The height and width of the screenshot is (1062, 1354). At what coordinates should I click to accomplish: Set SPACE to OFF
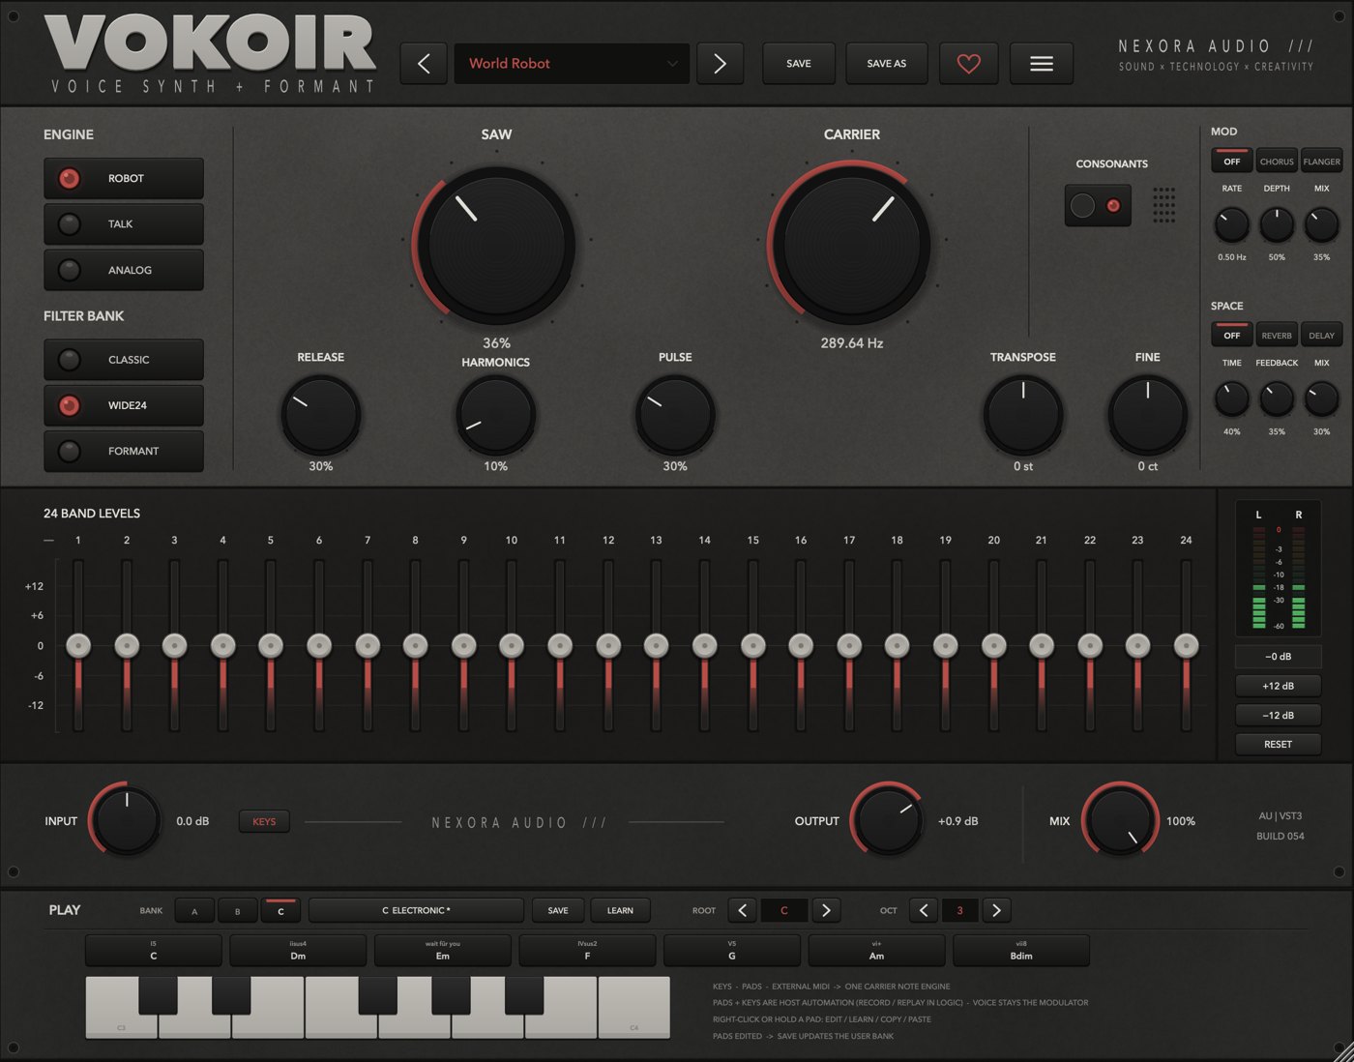tap(1232, 335)
